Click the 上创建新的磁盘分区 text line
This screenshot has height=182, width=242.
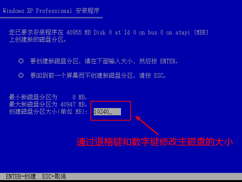tap(38, 40)
